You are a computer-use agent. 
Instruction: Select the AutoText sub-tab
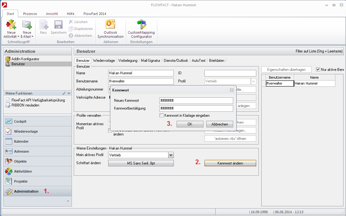point(198,60)
